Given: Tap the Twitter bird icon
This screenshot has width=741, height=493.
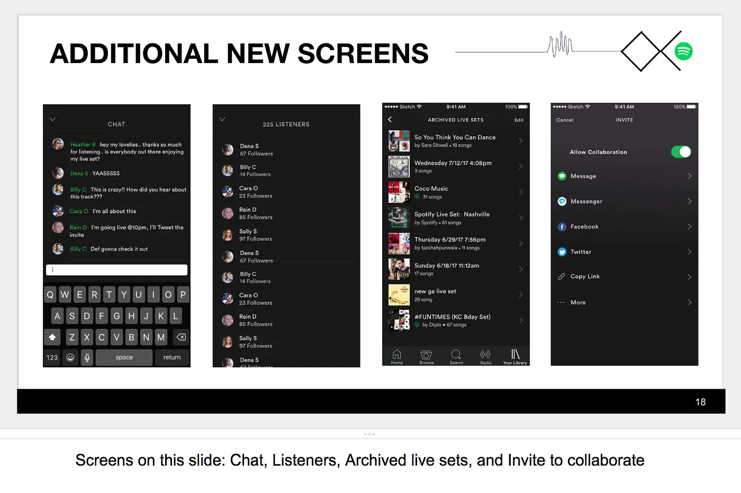Looking at the screenshot, I should (562, 252).
